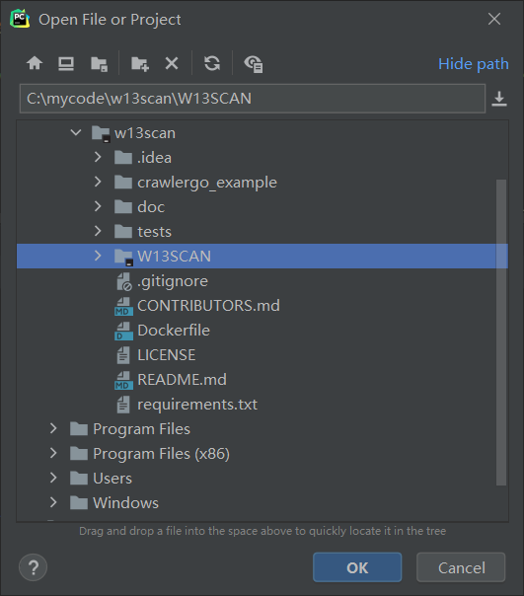
Task: Select the Windows folder name
Action: click(x=125, y=503)
